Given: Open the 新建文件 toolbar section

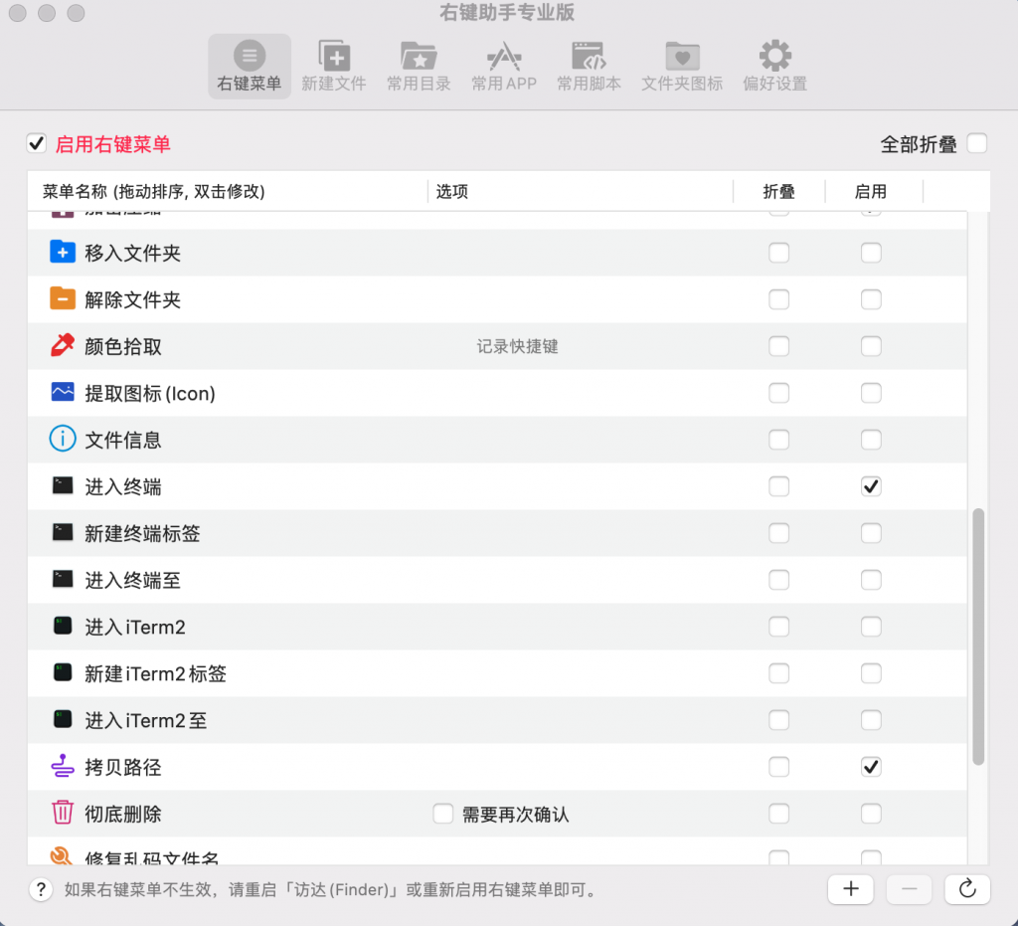Looking at the screenshot, I should pos(334,62).
